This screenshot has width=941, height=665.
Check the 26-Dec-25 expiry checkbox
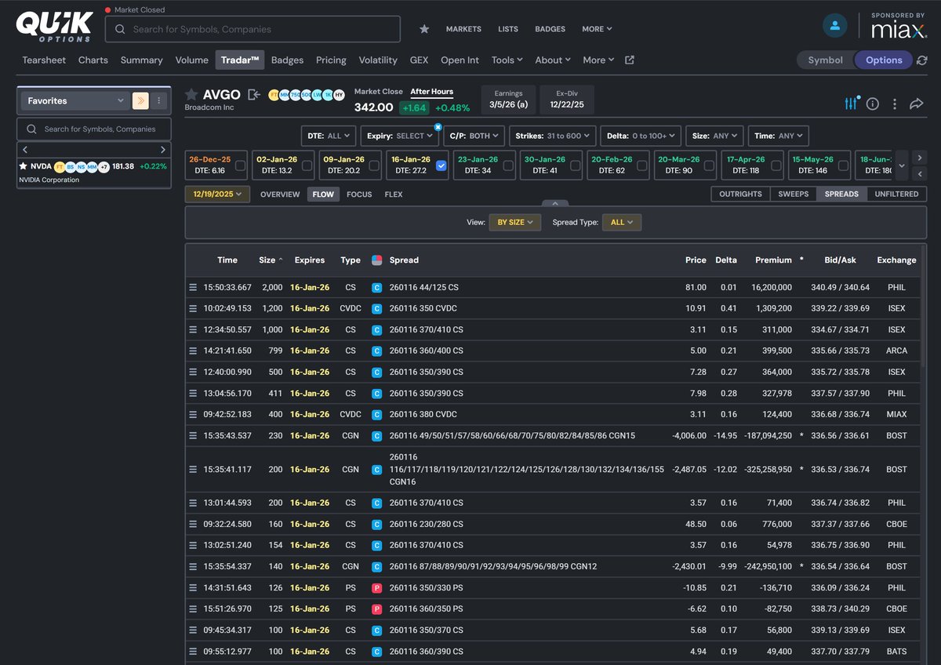coord(240,165)
